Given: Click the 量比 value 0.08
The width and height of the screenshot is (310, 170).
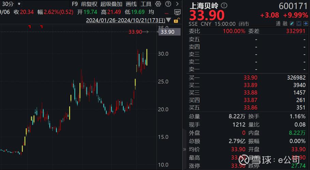Looking at the screenshot, I should [x=300, y=125].
